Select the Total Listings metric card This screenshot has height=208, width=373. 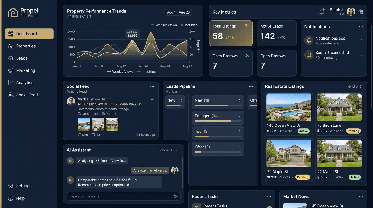[x=231, y=33]
